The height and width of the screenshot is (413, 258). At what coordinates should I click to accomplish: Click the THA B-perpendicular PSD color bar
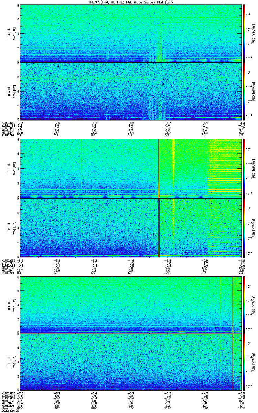point(244,33)
